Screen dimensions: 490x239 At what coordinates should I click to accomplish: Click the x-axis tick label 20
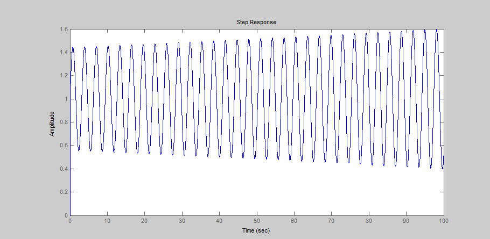click(x=145, y=221)
